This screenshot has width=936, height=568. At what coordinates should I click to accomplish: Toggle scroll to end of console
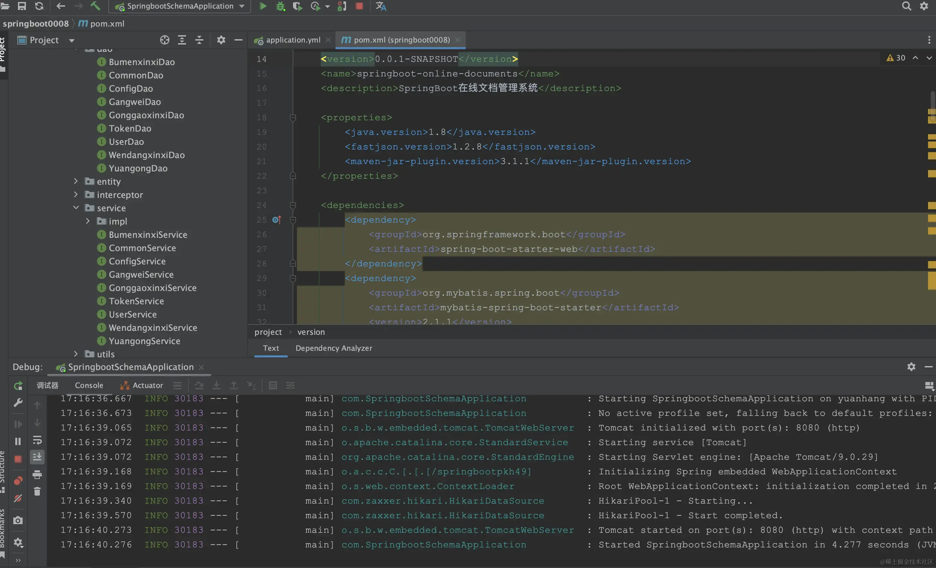[37, 457]
